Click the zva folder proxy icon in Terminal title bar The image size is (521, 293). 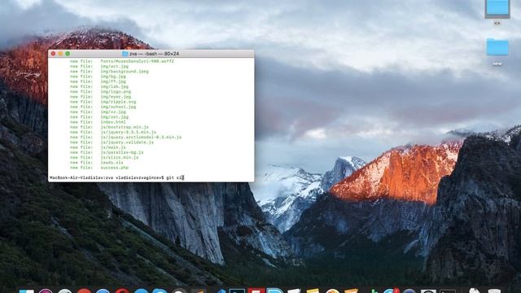(125, 54)
